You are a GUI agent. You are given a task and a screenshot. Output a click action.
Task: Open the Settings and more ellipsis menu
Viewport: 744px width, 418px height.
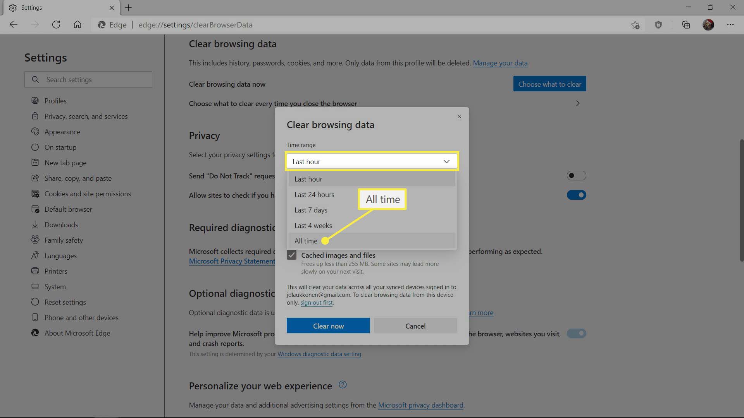pyautogui.click(x=730, y=25)
